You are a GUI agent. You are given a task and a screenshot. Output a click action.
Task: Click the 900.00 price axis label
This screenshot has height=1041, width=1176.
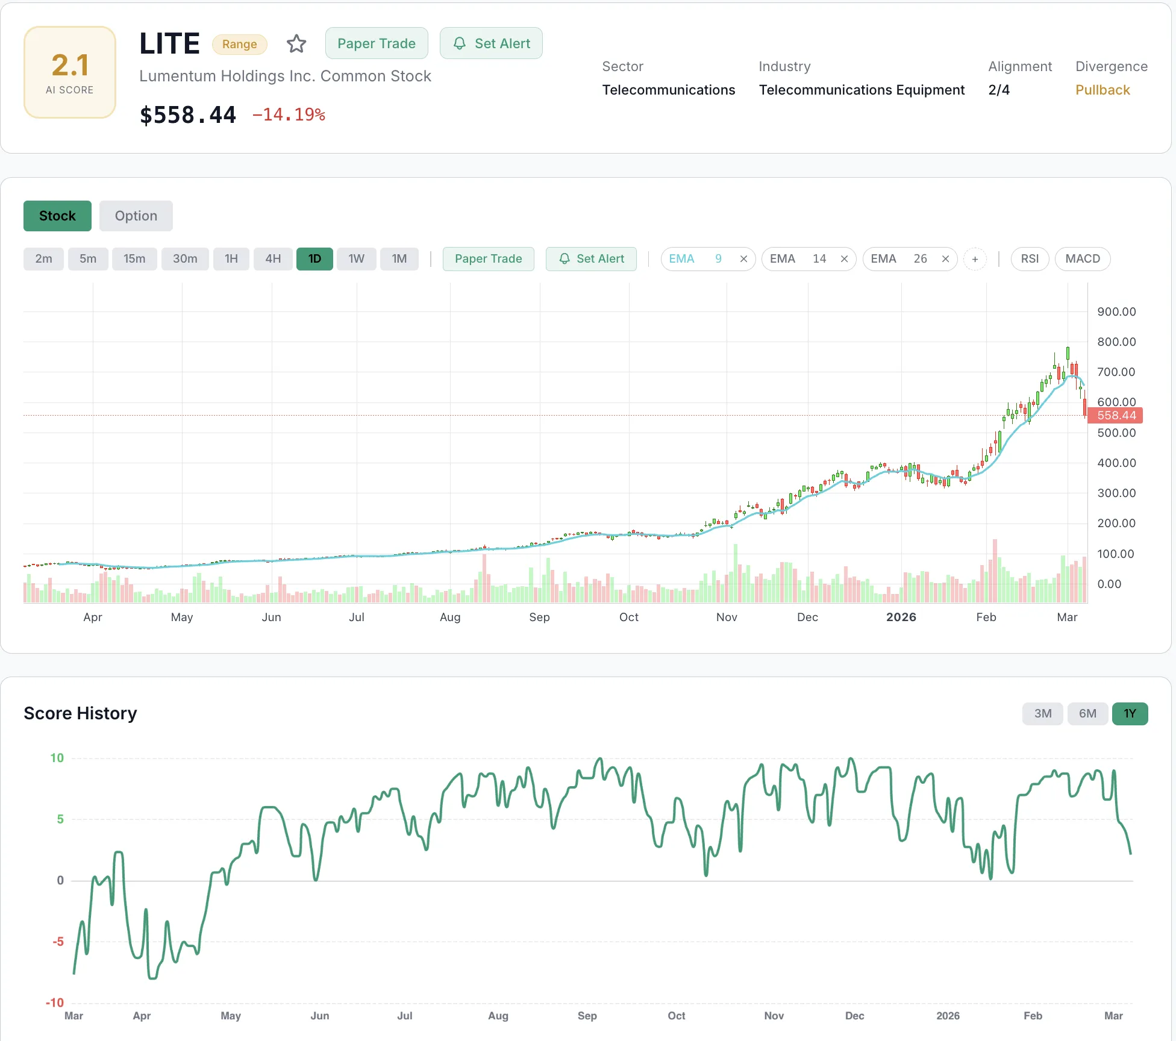click(1116, 312)
